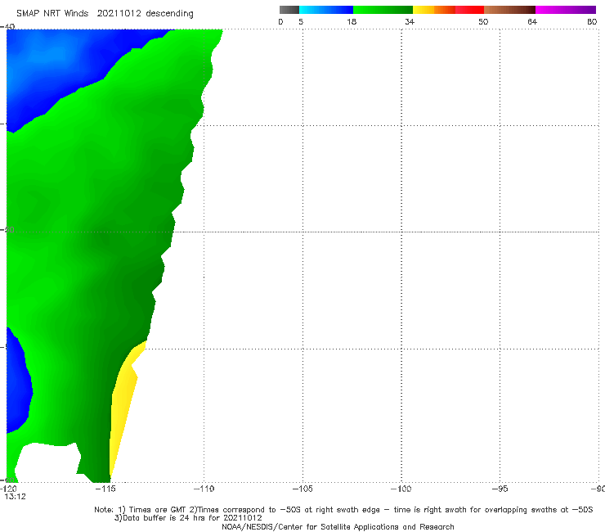The image size is (605, 532).
Task: Click the word 'descending' in the title
Action: click(x=169, y=14)
